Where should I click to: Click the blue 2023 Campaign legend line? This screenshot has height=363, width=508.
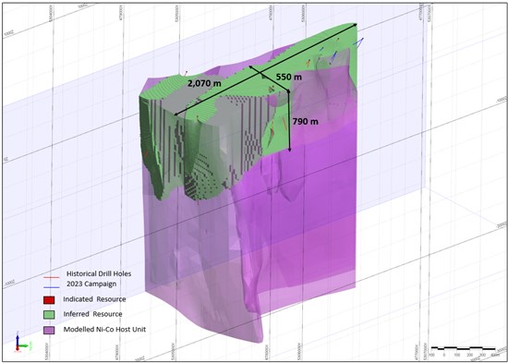click(x=51, y=288)
